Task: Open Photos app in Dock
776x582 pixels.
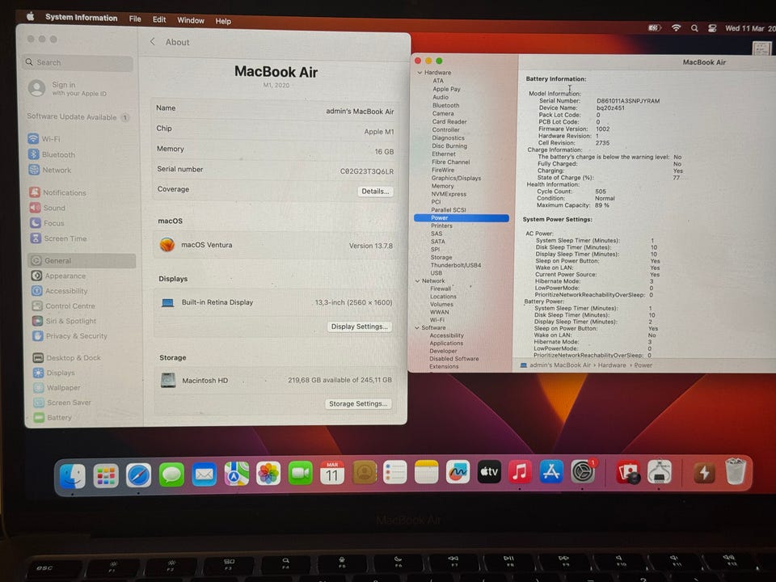Action: coord(268,474)
